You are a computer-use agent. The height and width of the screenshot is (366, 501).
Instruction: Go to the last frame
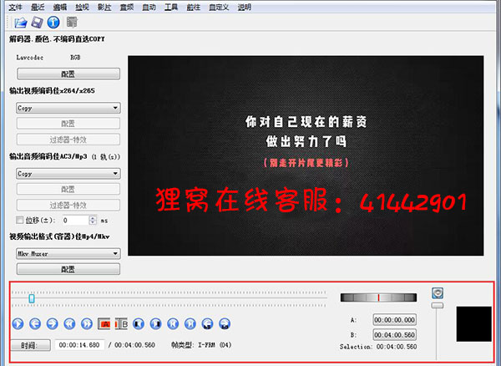(x=190, y=324)
